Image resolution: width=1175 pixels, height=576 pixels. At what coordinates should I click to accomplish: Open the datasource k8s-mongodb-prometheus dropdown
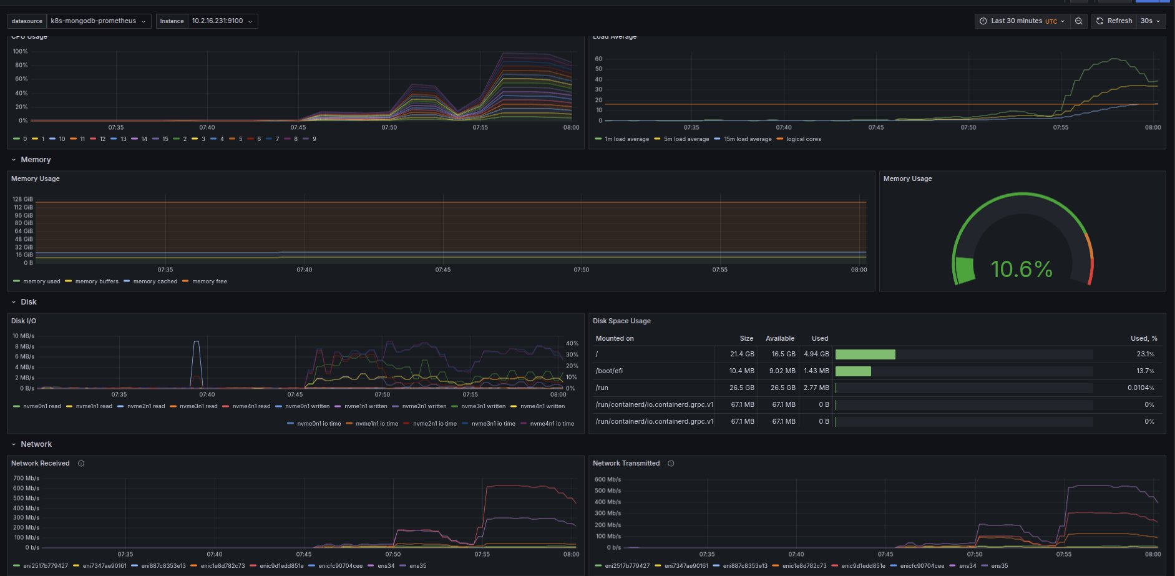pyautogui.click(x=98, y=21)
